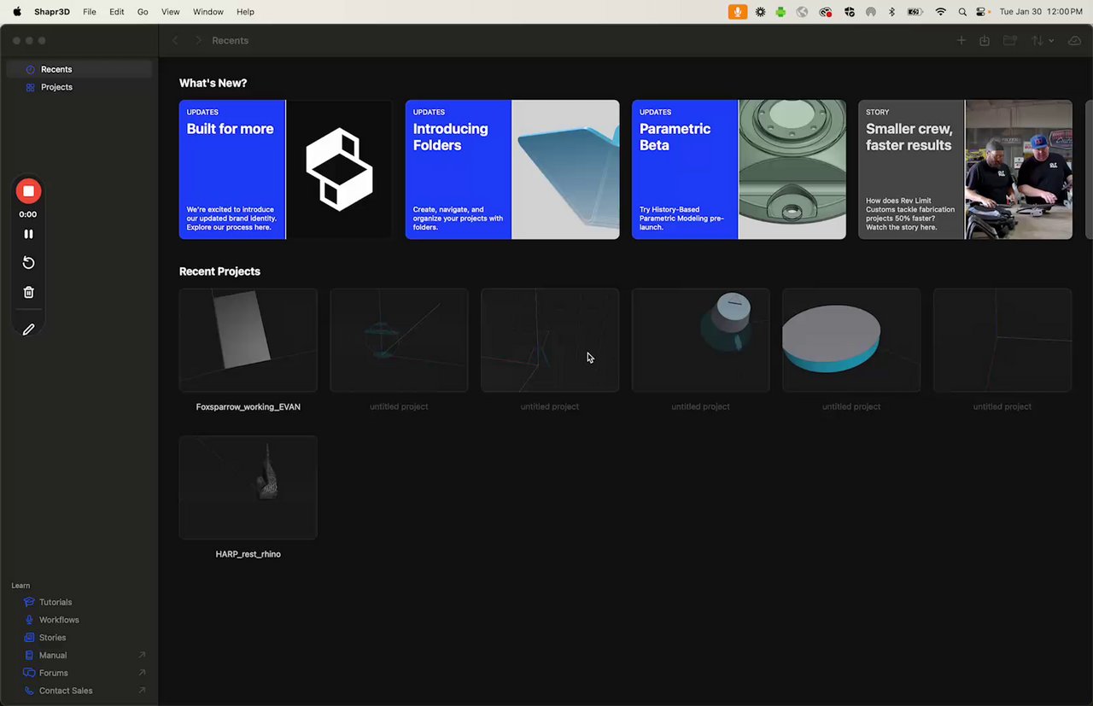This screenshot has width=1093, height=706.
Task: Open the Parametric Beta update card
Action: click(x=739, y=169)
